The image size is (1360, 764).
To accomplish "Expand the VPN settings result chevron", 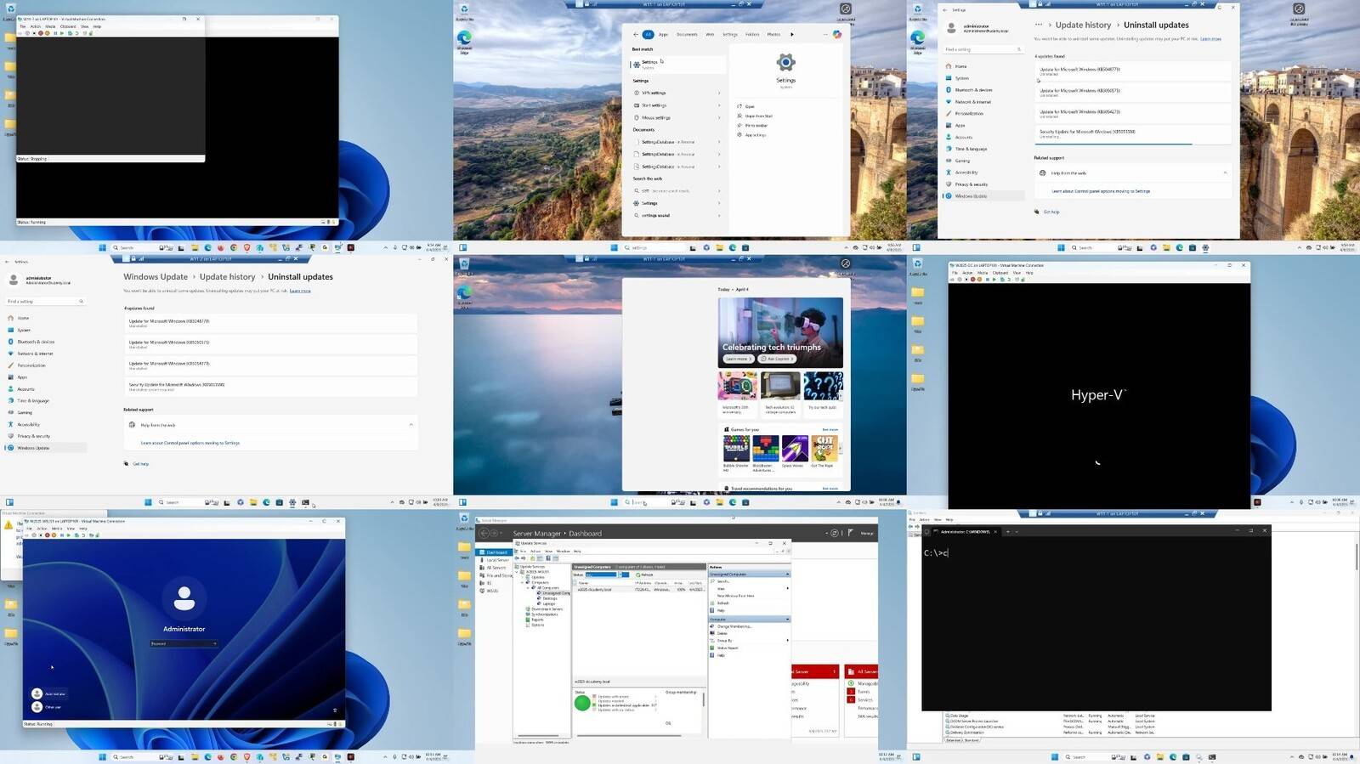I will 719,93.
